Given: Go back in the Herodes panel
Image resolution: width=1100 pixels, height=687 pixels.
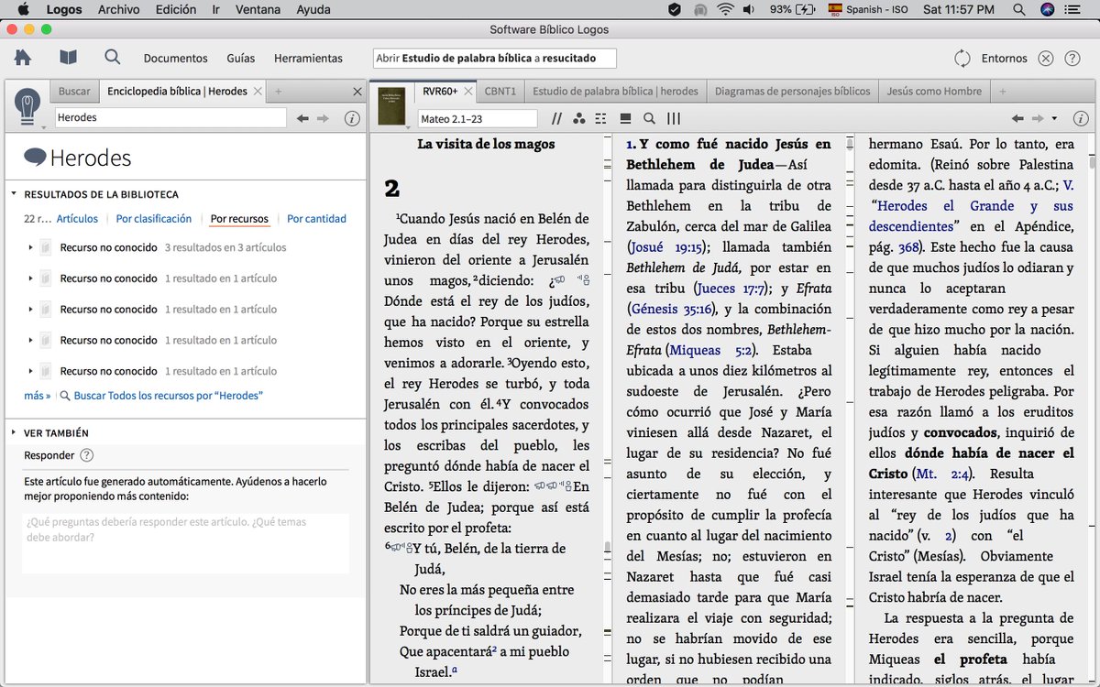Looking at the screenshot, I should (x=303, y=118).
